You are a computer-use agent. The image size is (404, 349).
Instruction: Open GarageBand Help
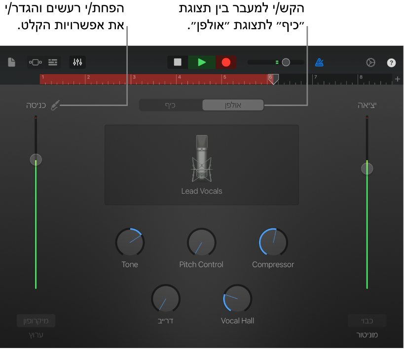click(x=391, y=63)
